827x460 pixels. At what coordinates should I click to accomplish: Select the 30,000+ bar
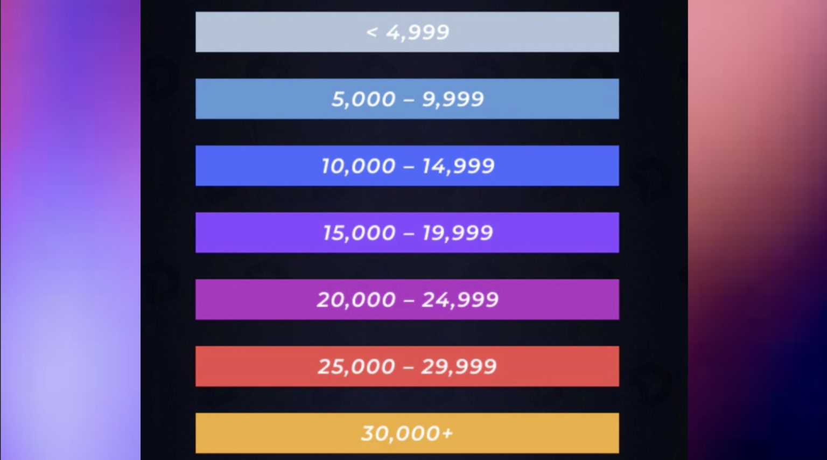coord(407,433)
